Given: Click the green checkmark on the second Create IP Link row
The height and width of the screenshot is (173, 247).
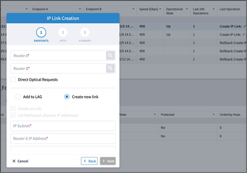Looking at the screenshot, I should 244,34.
